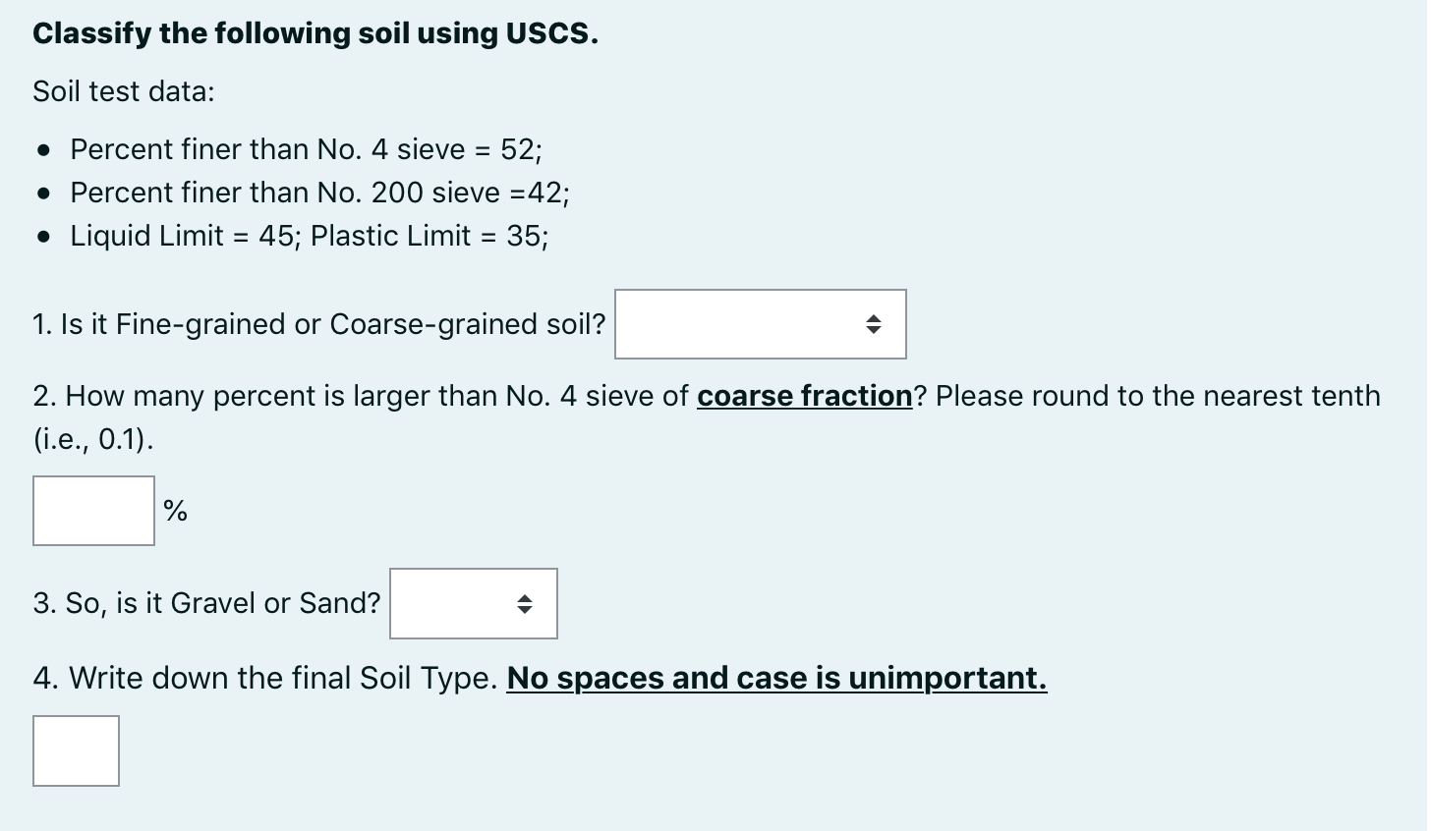Open the Fine-grained or Coarse-grained dropdown
Screen dimensions: 1431x831
(x=759, y=324)
